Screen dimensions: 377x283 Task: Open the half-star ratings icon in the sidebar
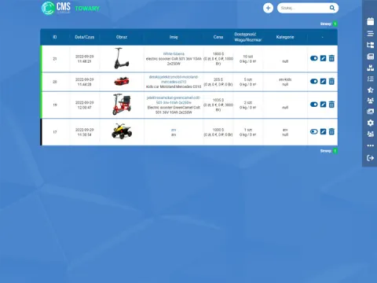[370, 90]
